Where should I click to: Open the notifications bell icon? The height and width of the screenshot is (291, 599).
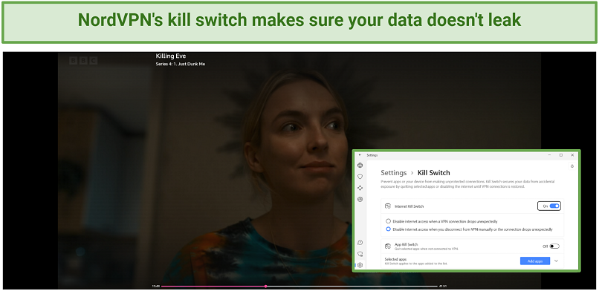tap(572, 166)
